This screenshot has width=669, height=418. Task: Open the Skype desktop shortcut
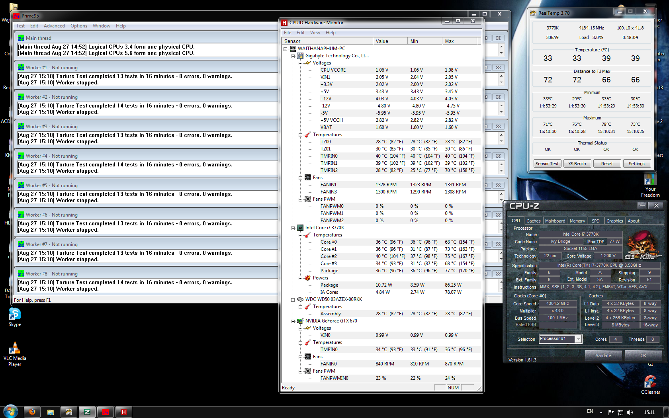coord(15,317)
